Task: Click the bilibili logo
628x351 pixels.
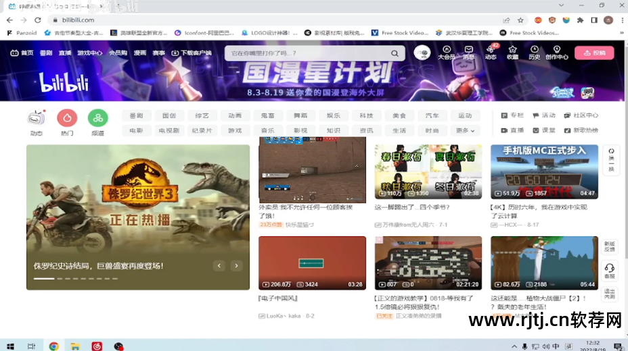Action: (64, 82)
